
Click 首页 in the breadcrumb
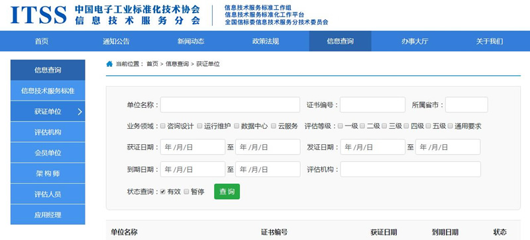coord(152,63)
